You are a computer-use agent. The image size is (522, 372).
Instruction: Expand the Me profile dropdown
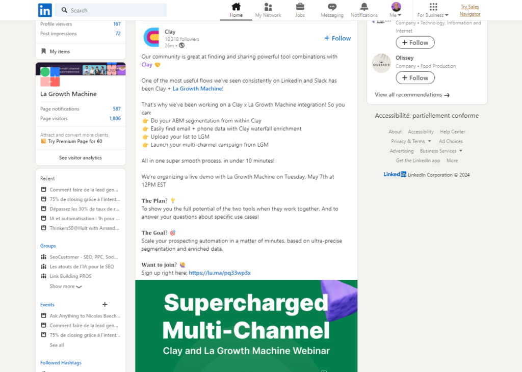pyautogui.click(x=396, y=15)
